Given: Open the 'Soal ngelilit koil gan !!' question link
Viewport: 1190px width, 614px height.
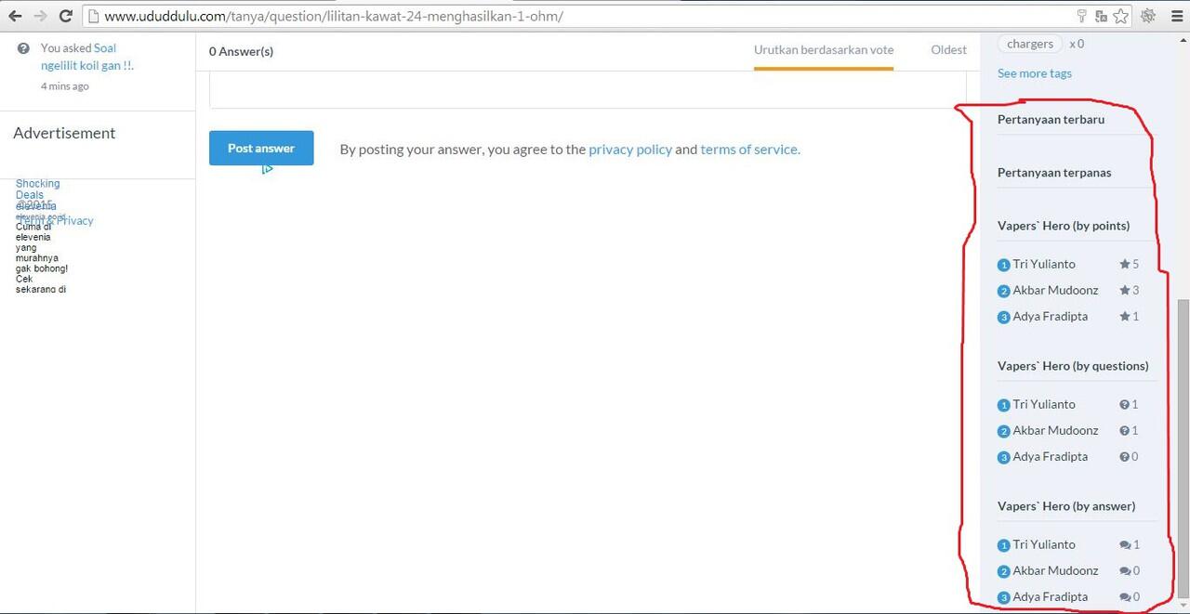Looking at the screenshot, I should click(x=86, y=57).
